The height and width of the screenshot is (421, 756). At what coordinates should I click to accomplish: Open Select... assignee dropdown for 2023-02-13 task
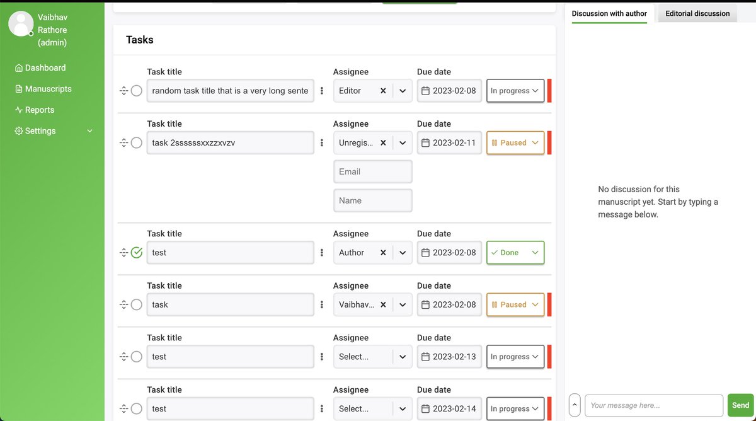click(x=373, y=357)
